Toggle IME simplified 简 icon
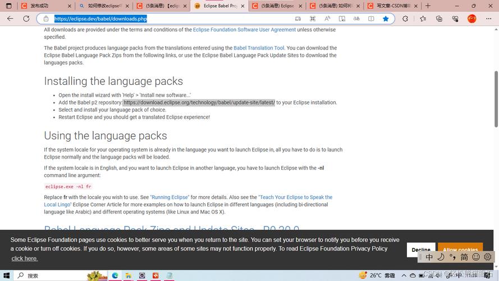Screen dimensions: 499x281 tap(464, 257)
